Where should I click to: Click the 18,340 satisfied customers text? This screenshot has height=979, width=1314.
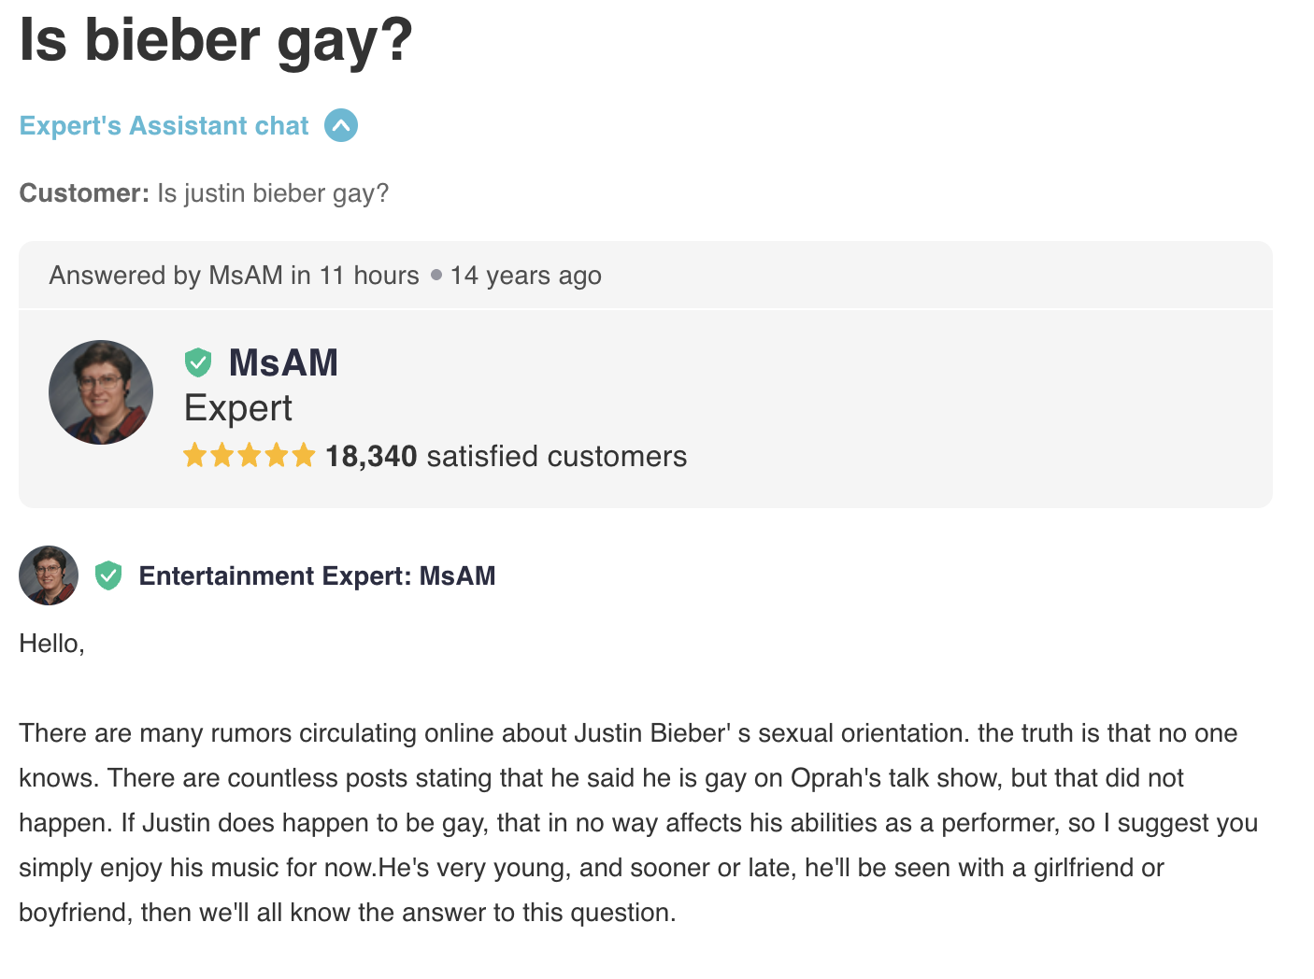pos(506,456)
